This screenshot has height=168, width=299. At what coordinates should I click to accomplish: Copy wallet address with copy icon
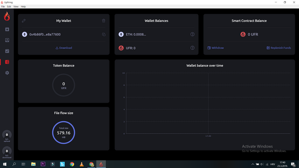104,35
